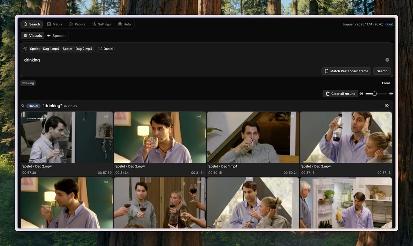Click Clear all results with trash icon
The image size is (413, 246).
[340, 93]
